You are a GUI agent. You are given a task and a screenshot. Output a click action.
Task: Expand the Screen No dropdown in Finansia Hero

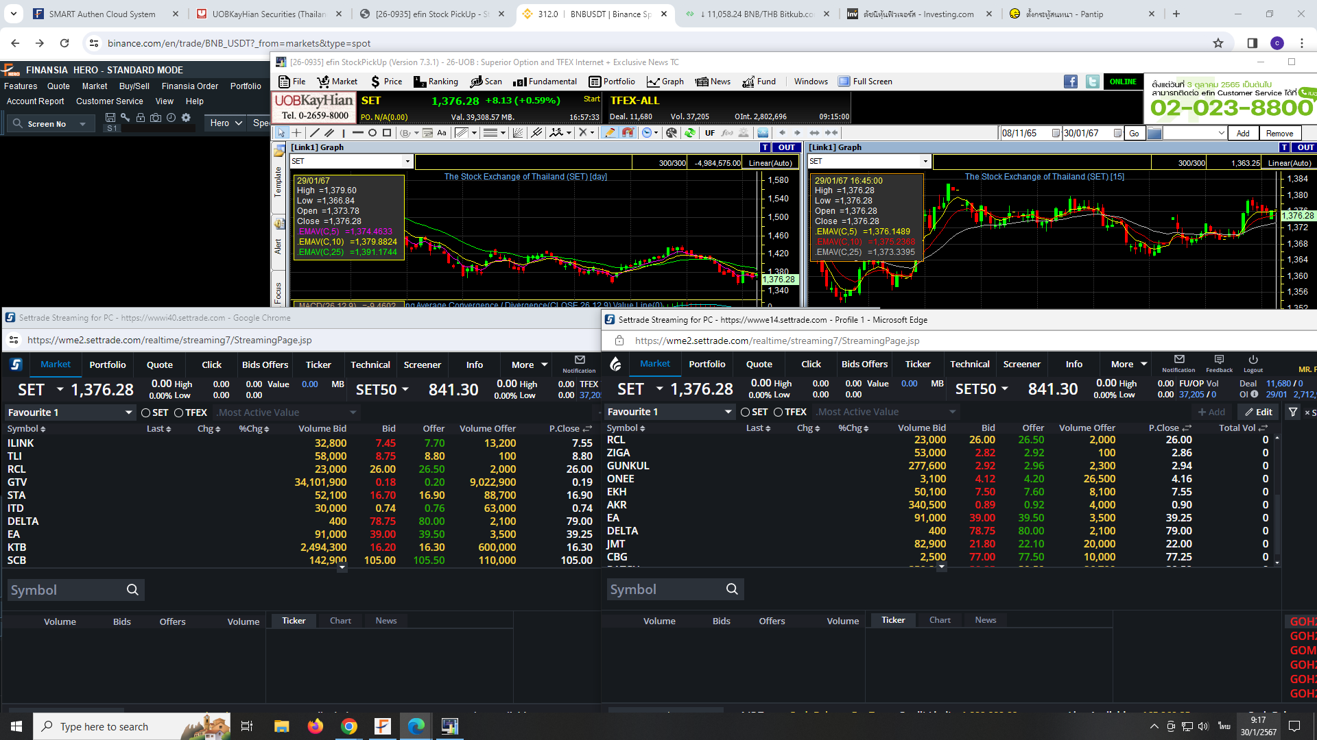83,124
